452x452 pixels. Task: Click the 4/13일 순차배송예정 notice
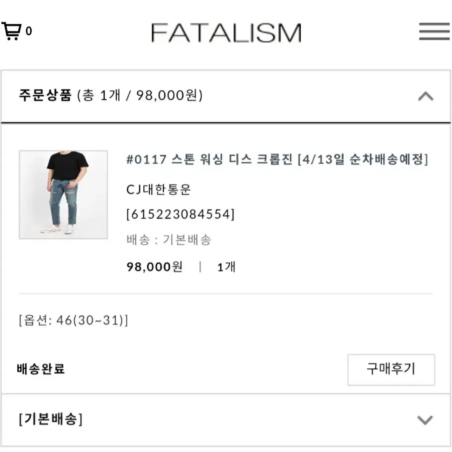(x=363, y=159)
